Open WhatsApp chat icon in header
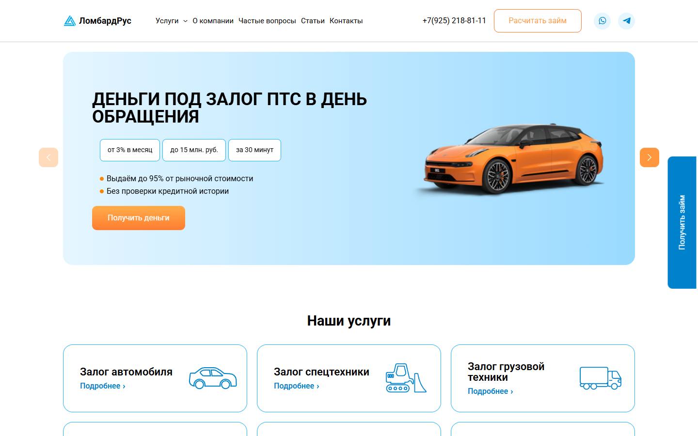698x436 pixels. point(602,21)
